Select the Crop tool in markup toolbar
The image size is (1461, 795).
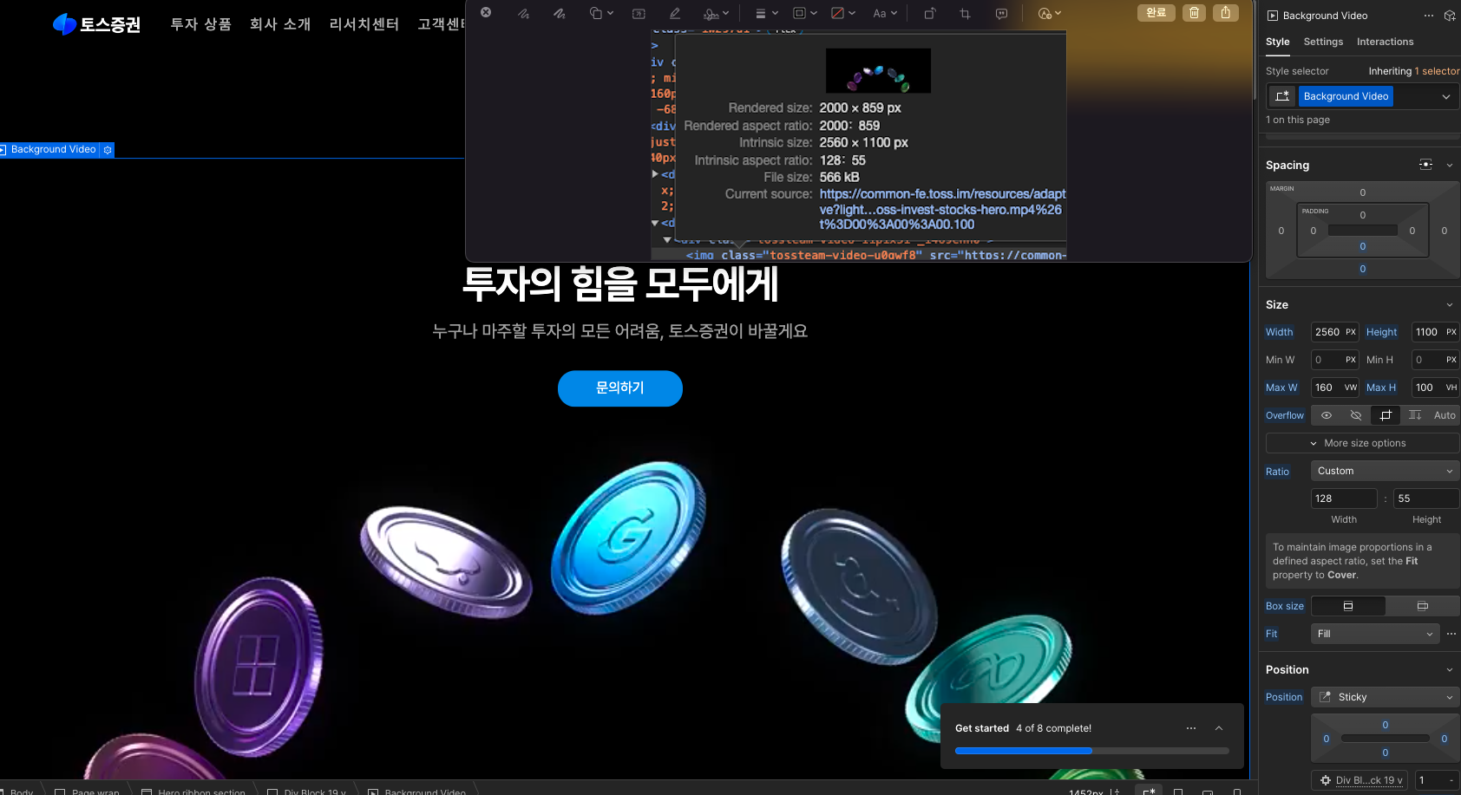click(x=965, y=13)
